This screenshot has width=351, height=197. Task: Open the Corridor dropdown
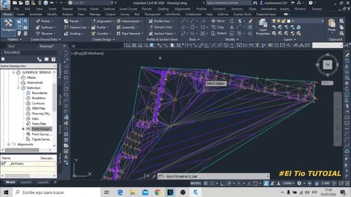tap(101, 33)
